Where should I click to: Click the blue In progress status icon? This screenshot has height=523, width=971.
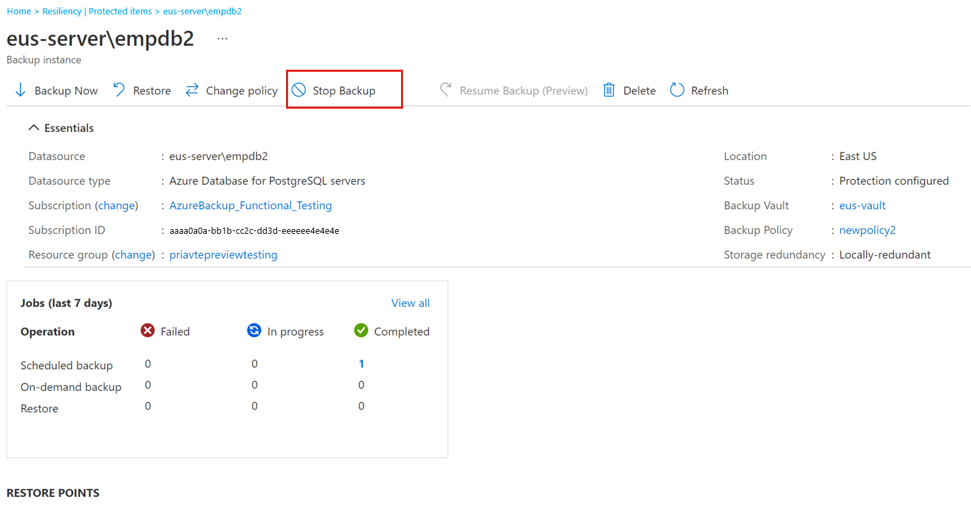254,331
